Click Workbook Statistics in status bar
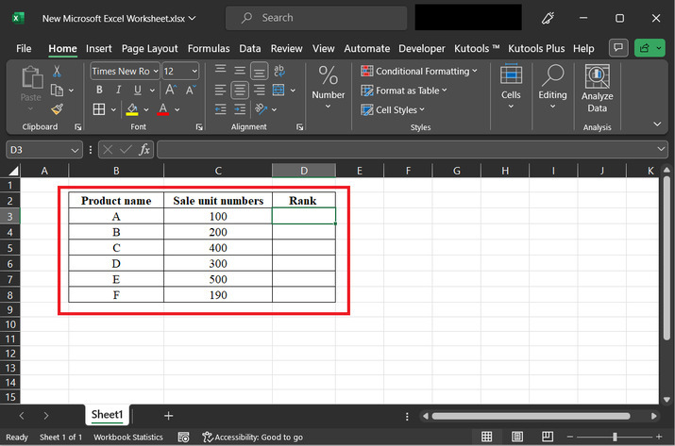This screenshot has height=446, width=675. click(x=128, y=438)
